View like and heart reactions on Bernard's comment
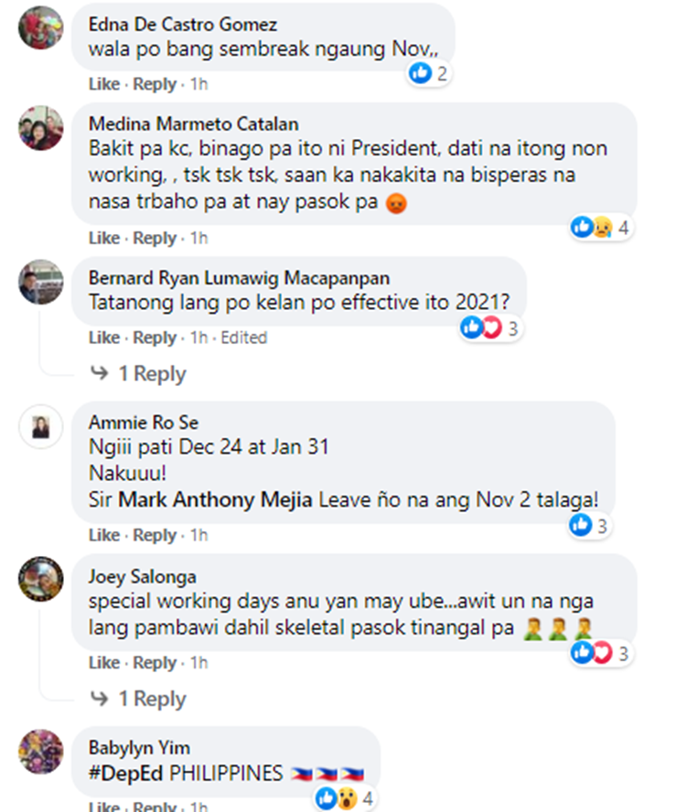The height and width of the screenshot is (812, 686). [x=490, y=327]
